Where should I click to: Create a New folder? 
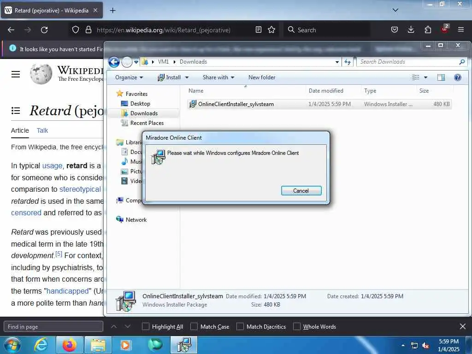(262, 77)
